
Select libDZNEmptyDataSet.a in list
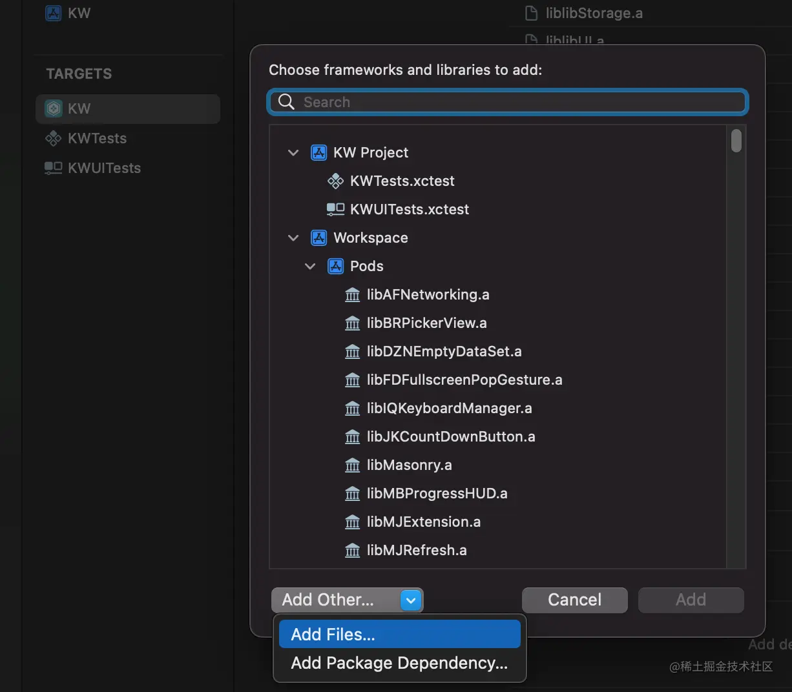pyautogui.click(x=444, y=351)
